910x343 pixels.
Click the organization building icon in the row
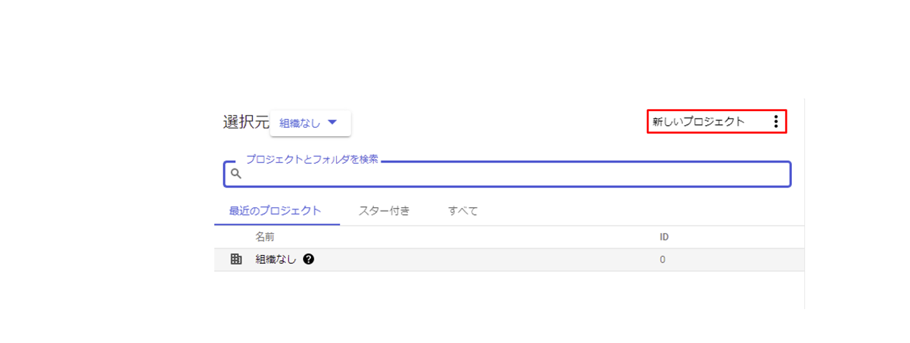tap(236, 259)
